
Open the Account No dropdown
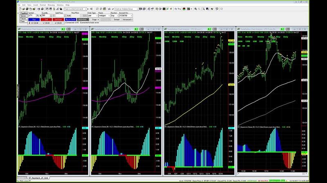point(126,15)
